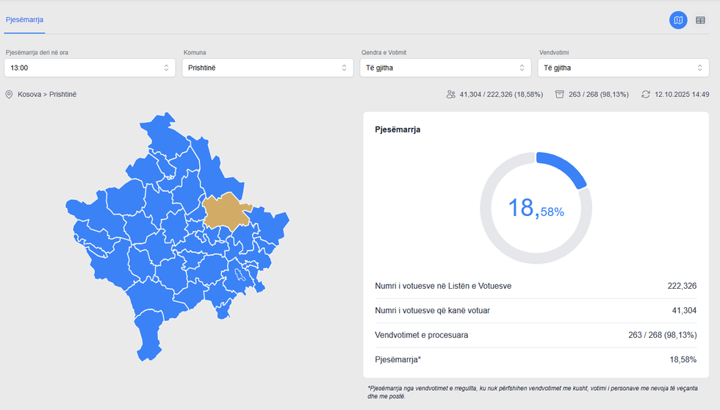Image resolution: width=720 pixels, height=410 pixels.
Task: Click the 12.10.2025 14:49 timestamp
Action: tap(682, 95)
